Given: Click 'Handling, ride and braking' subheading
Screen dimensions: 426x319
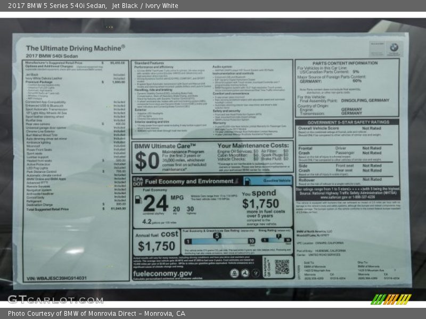Looking at the screenshot, I should pos(154,90).
